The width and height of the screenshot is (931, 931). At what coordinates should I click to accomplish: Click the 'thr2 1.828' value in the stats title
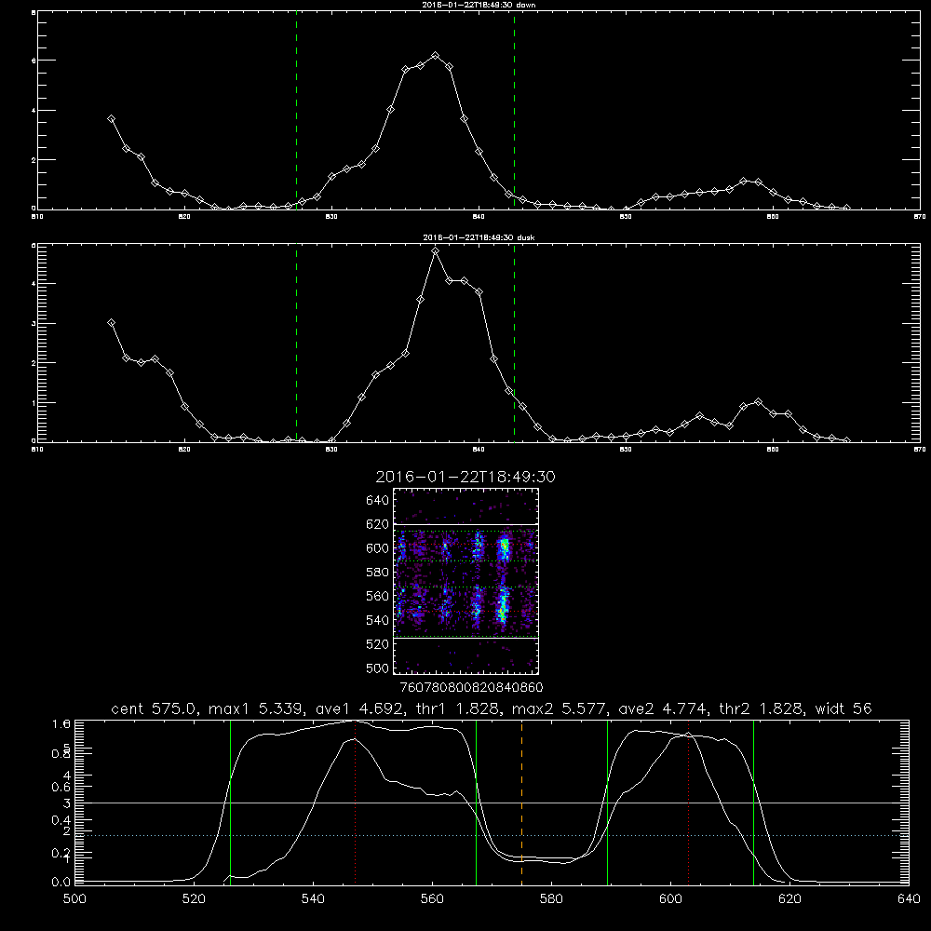tap(761, 708)
